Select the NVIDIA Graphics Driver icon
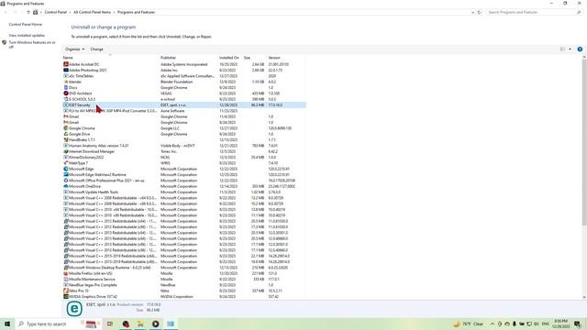 point(66,296)
